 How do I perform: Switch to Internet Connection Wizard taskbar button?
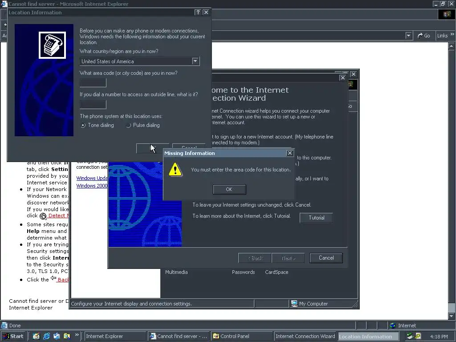pyautogui.click(x=305, y=337)
